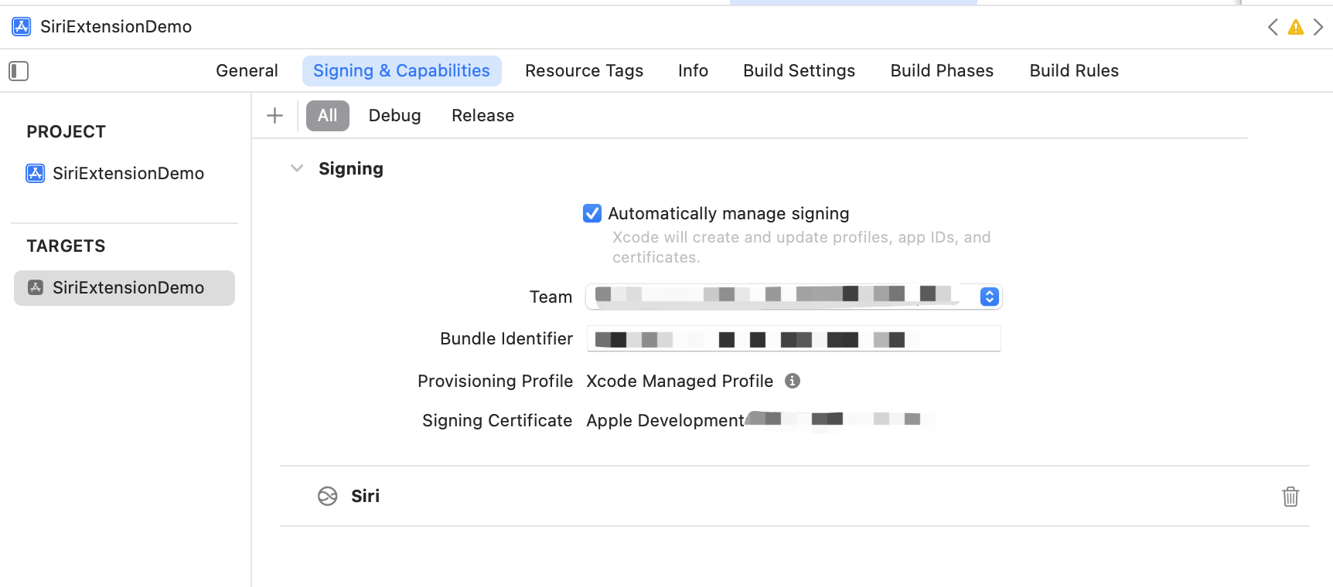Collapse the Signing section
The image size is (1333, 587).
coord(297,168)
